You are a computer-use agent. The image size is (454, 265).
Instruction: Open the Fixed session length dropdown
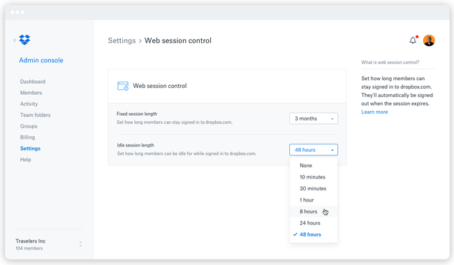click(x=314, y=119)
